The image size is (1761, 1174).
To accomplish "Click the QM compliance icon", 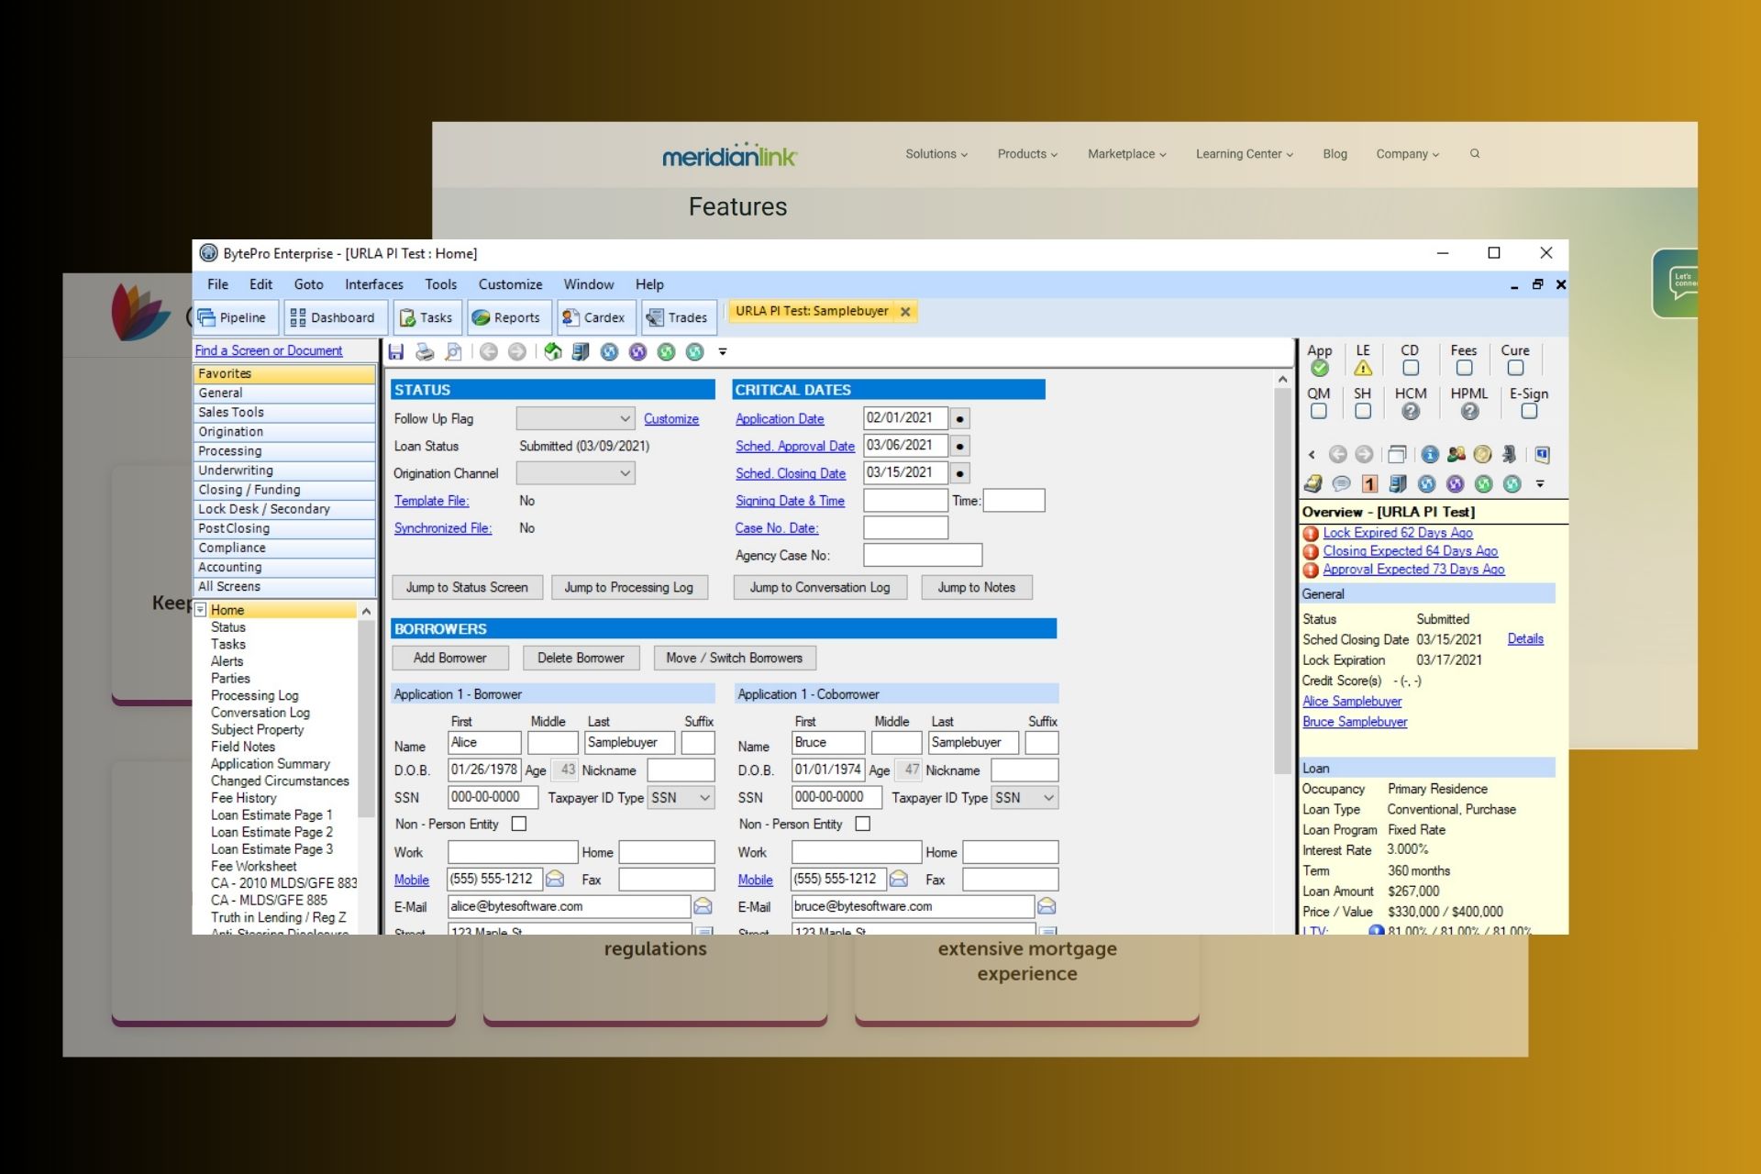I will (1318, 410).
